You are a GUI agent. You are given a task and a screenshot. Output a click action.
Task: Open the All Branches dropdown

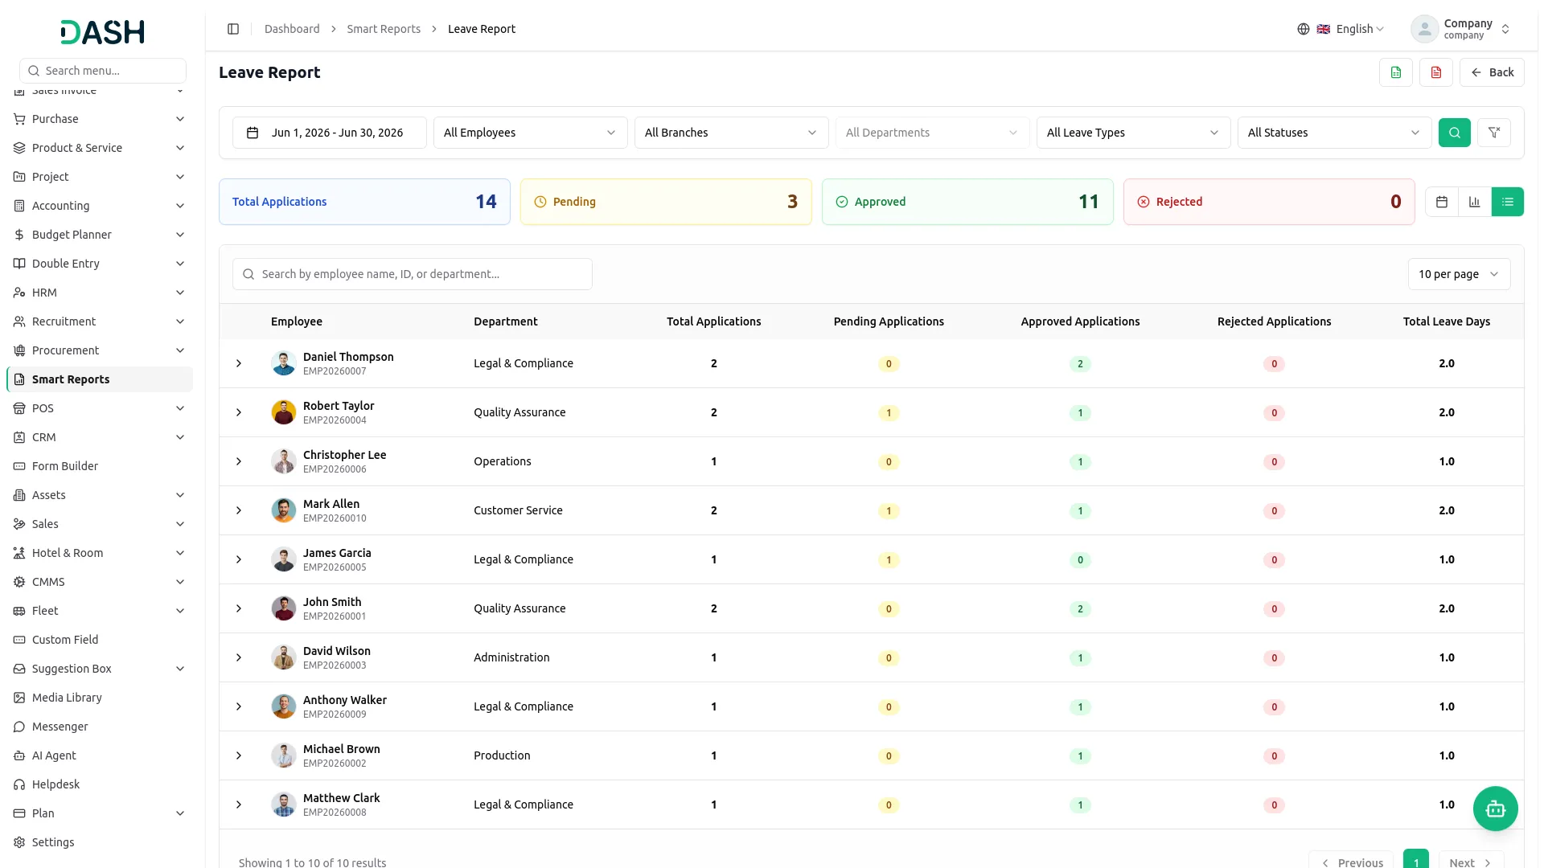click(732, 133)
